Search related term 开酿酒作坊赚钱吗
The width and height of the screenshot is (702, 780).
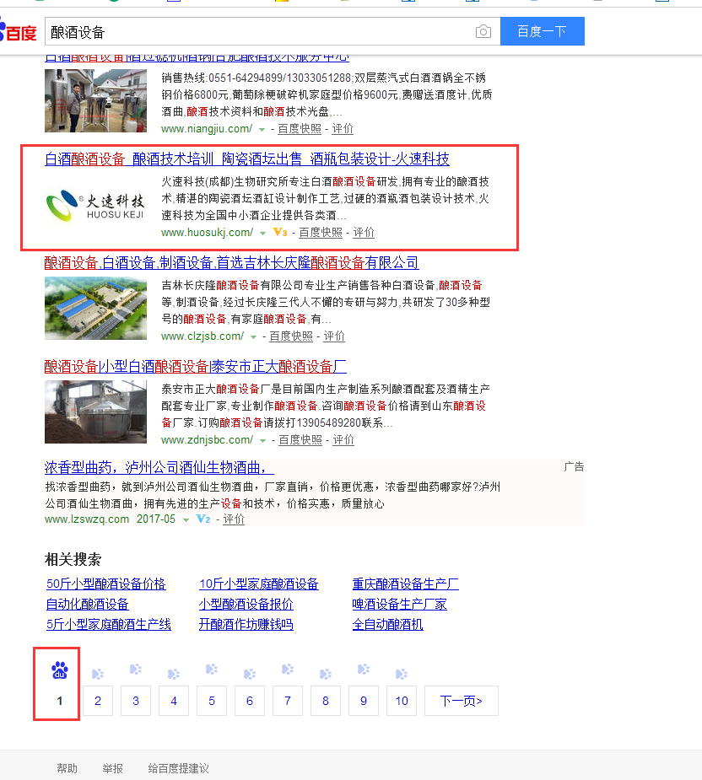coord(246,624)
